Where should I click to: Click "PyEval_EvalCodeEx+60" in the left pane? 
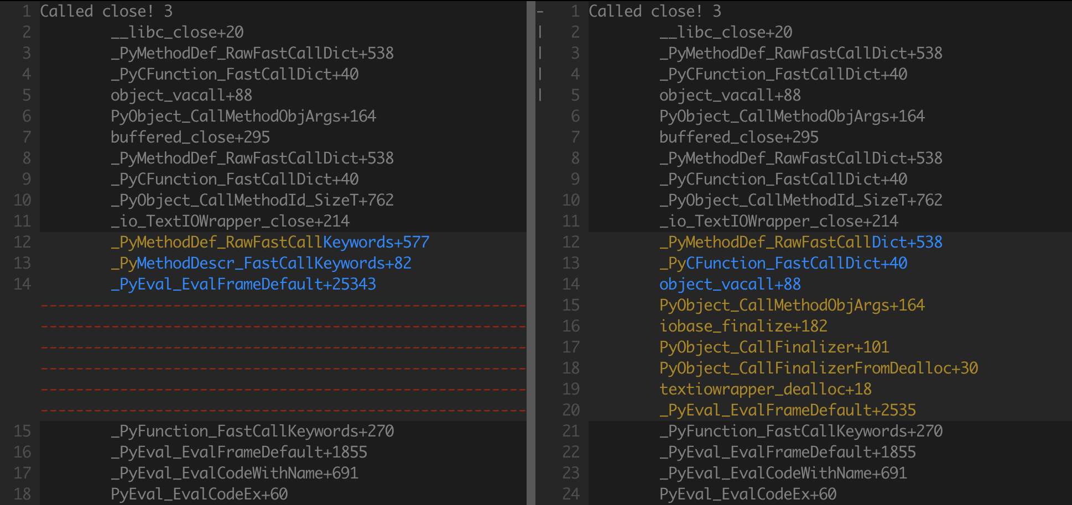click(x=199, y=494)
